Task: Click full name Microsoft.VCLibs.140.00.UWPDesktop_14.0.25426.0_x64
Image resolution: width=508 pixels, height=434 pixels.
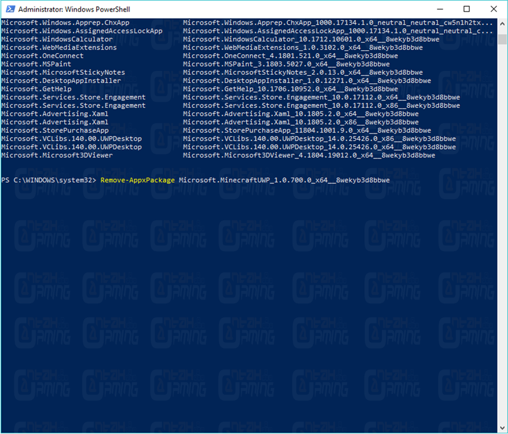Action: tap(319, 147)
